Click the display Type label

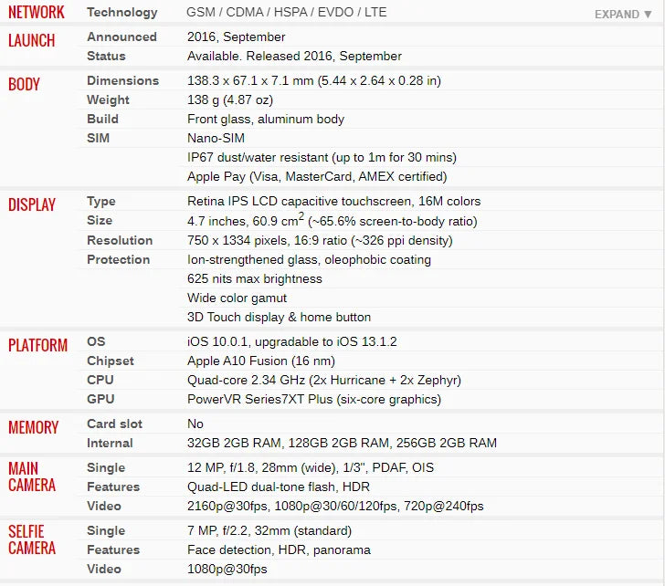[101, 202]
